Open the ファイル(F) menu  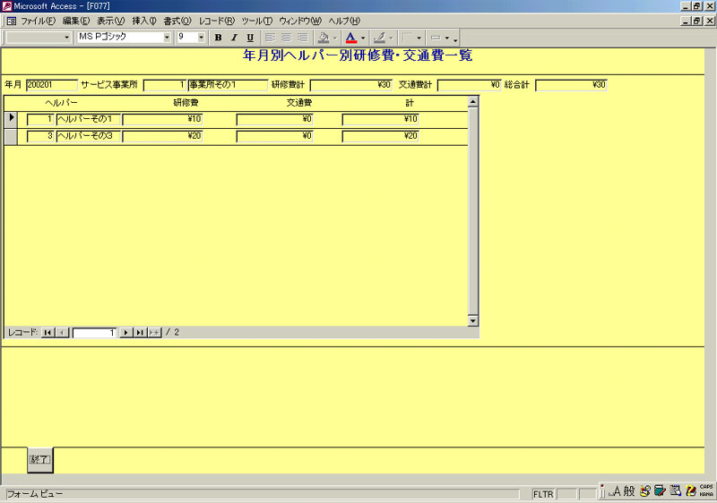(x=38, y=21)
